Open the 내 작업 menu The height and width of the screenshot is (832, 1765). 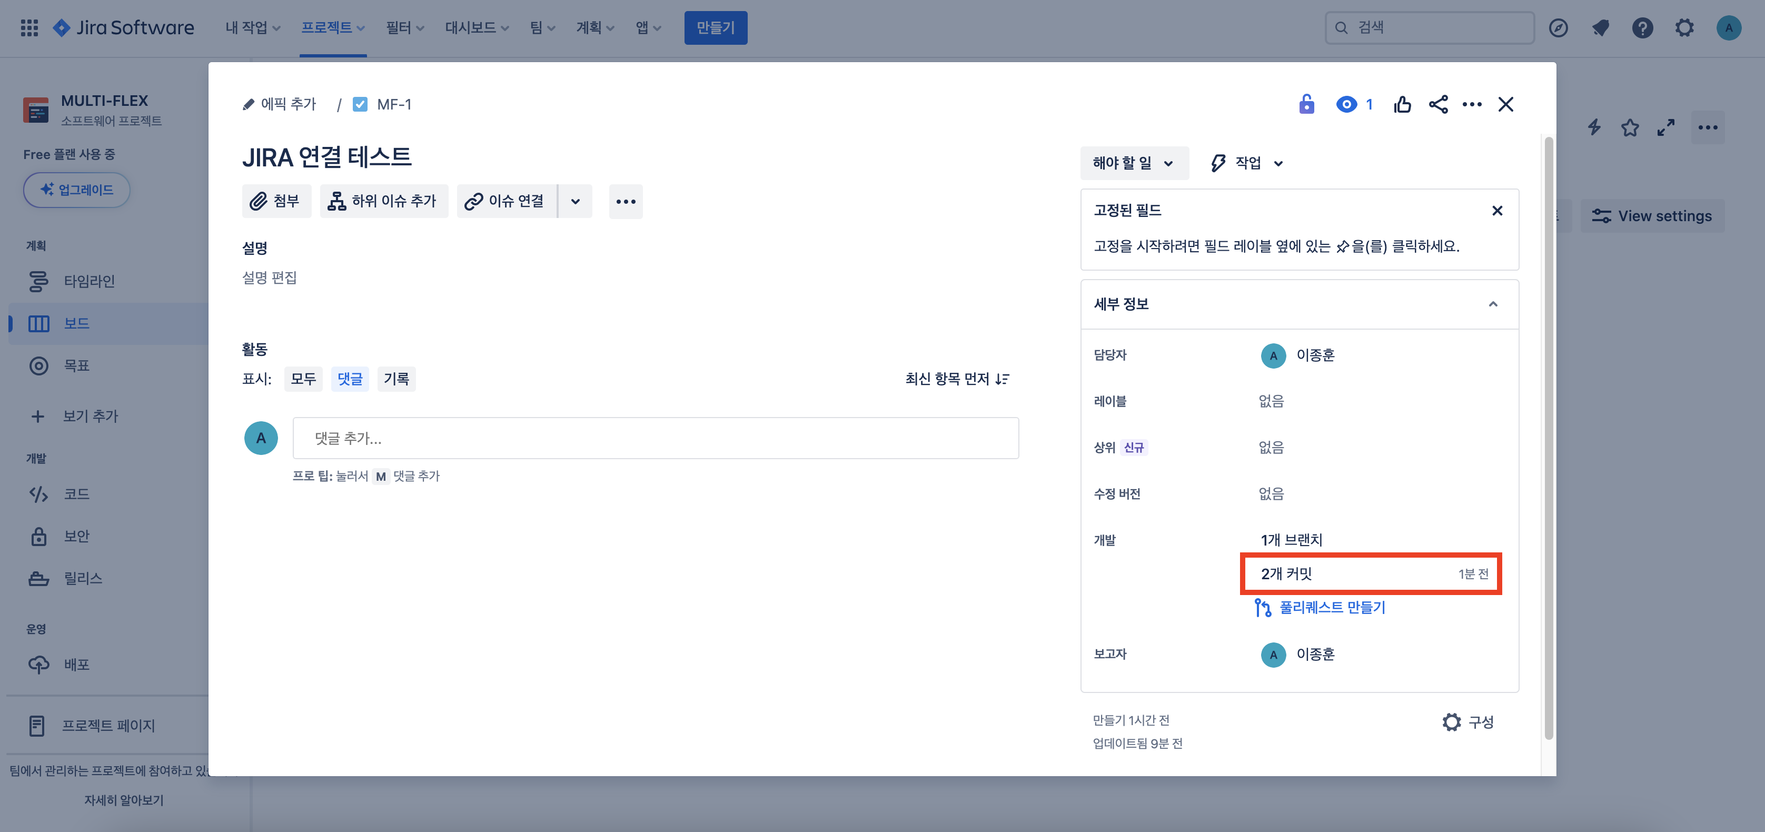tap(253, 28)
